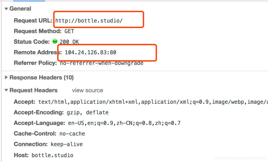This screenshot has width=268, height=162.
Task: Click the Accept-Language header value
Action: point(124,123)
